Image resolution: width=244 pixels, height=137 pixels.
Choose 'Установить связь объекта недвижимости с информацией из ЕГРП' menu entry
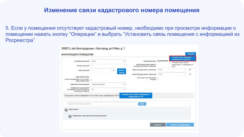182,64
